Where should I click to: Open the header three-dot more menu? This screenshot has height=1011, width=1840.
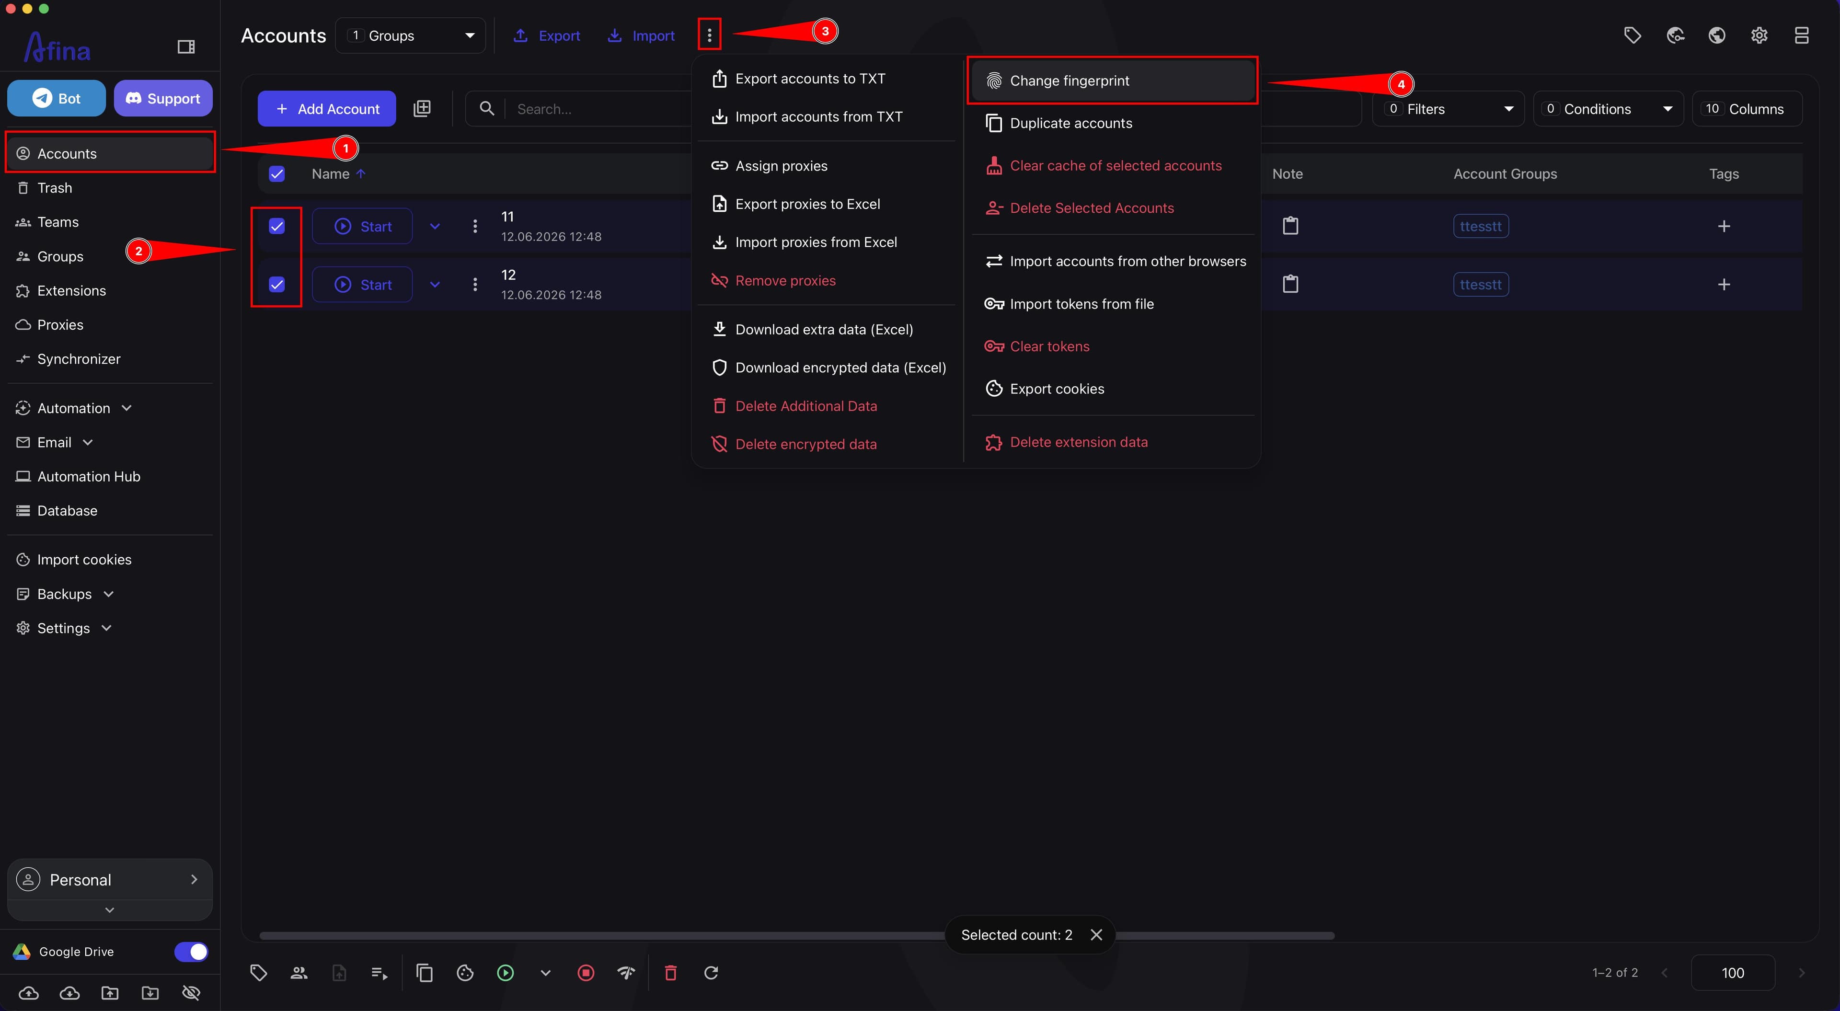pos(709,35)
